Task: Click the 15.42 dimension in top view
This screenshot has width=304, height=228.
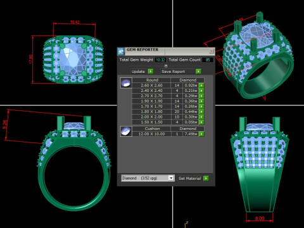Action: tap(75, 22)
